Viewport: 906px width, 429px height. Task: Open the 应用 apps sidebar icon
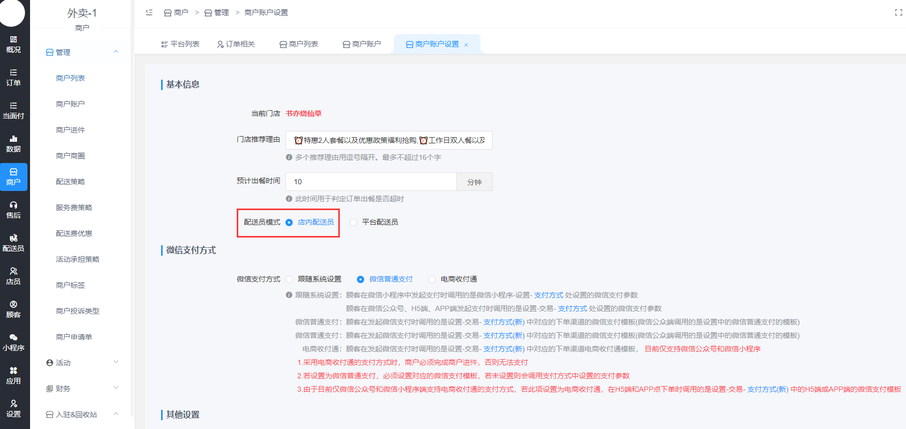13,376
